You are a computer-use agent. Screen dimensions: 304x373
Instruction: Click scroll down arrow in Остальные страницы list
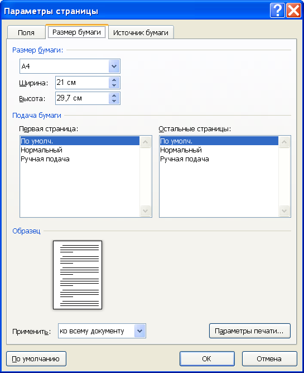click(x=284, y=211)
